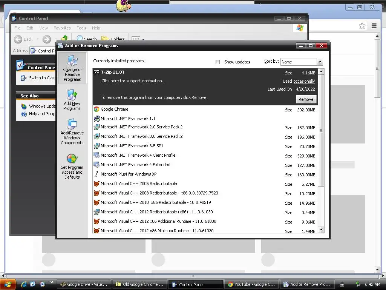The image size is (386, 290).
Task: Click the program list scroll up arrow
Action: pyautogui.click(x=321, y=72)
